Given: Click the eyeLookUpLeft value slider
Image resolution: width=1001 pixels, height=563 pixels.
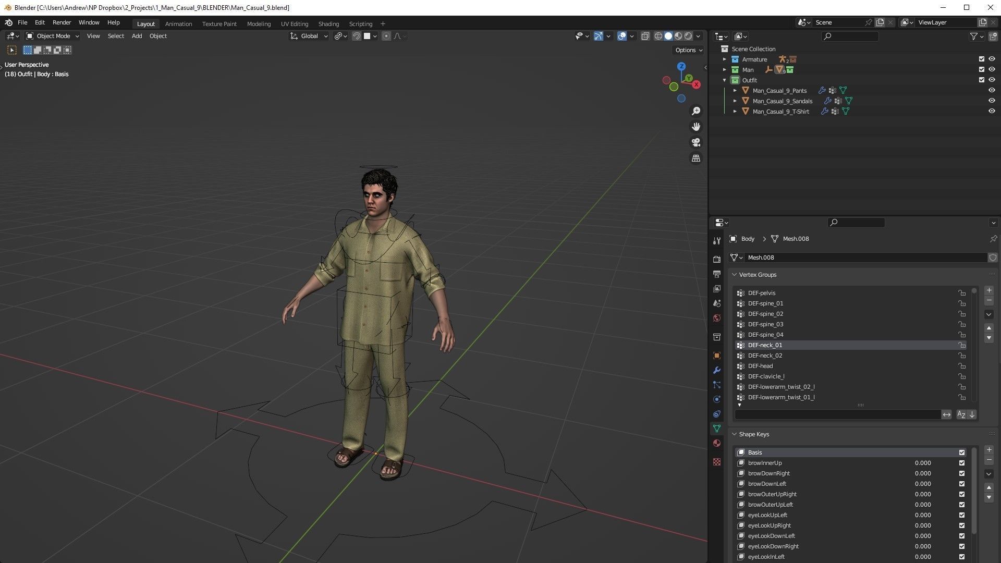Looking at the screenshot, I should click(x=922, y=515).
